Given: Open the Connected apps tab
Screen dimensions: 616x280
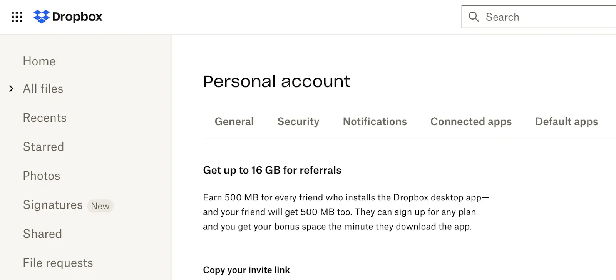Looking at the screenshot, I should click(470, 121).
